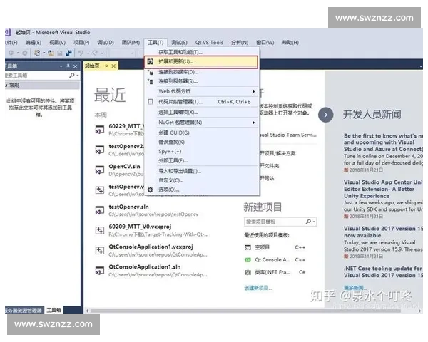Expand the NuGet 包管理器 submenu arrow
The height and width of the screenshot is (342, 428).
coord(253,123)
